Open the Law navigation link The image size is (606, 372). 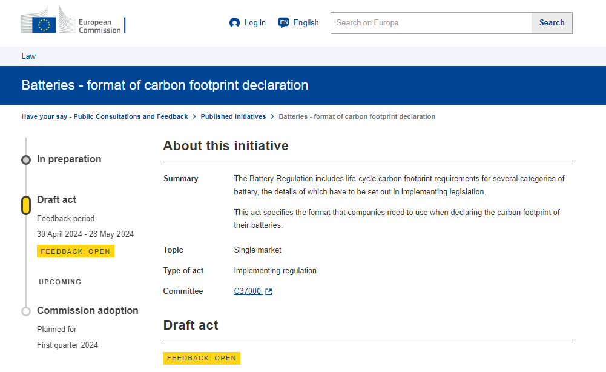click(x=28, y=56)
